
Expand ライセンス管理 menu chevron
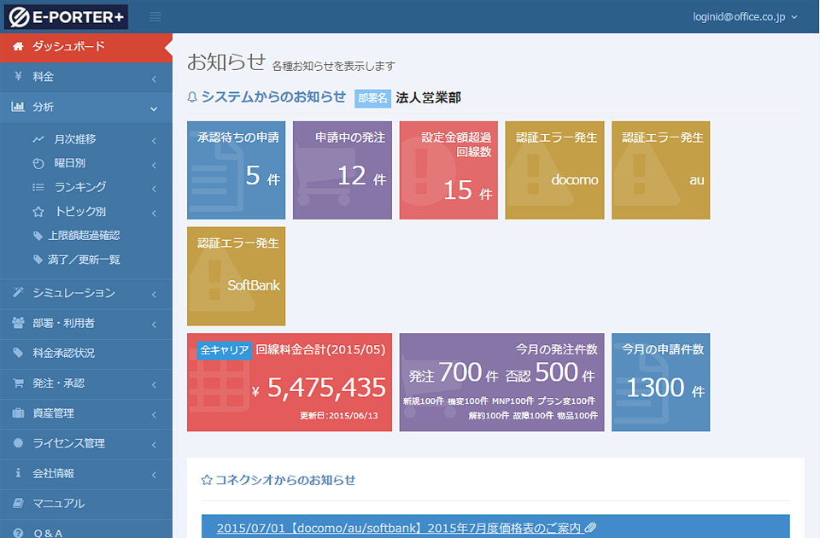154,445
